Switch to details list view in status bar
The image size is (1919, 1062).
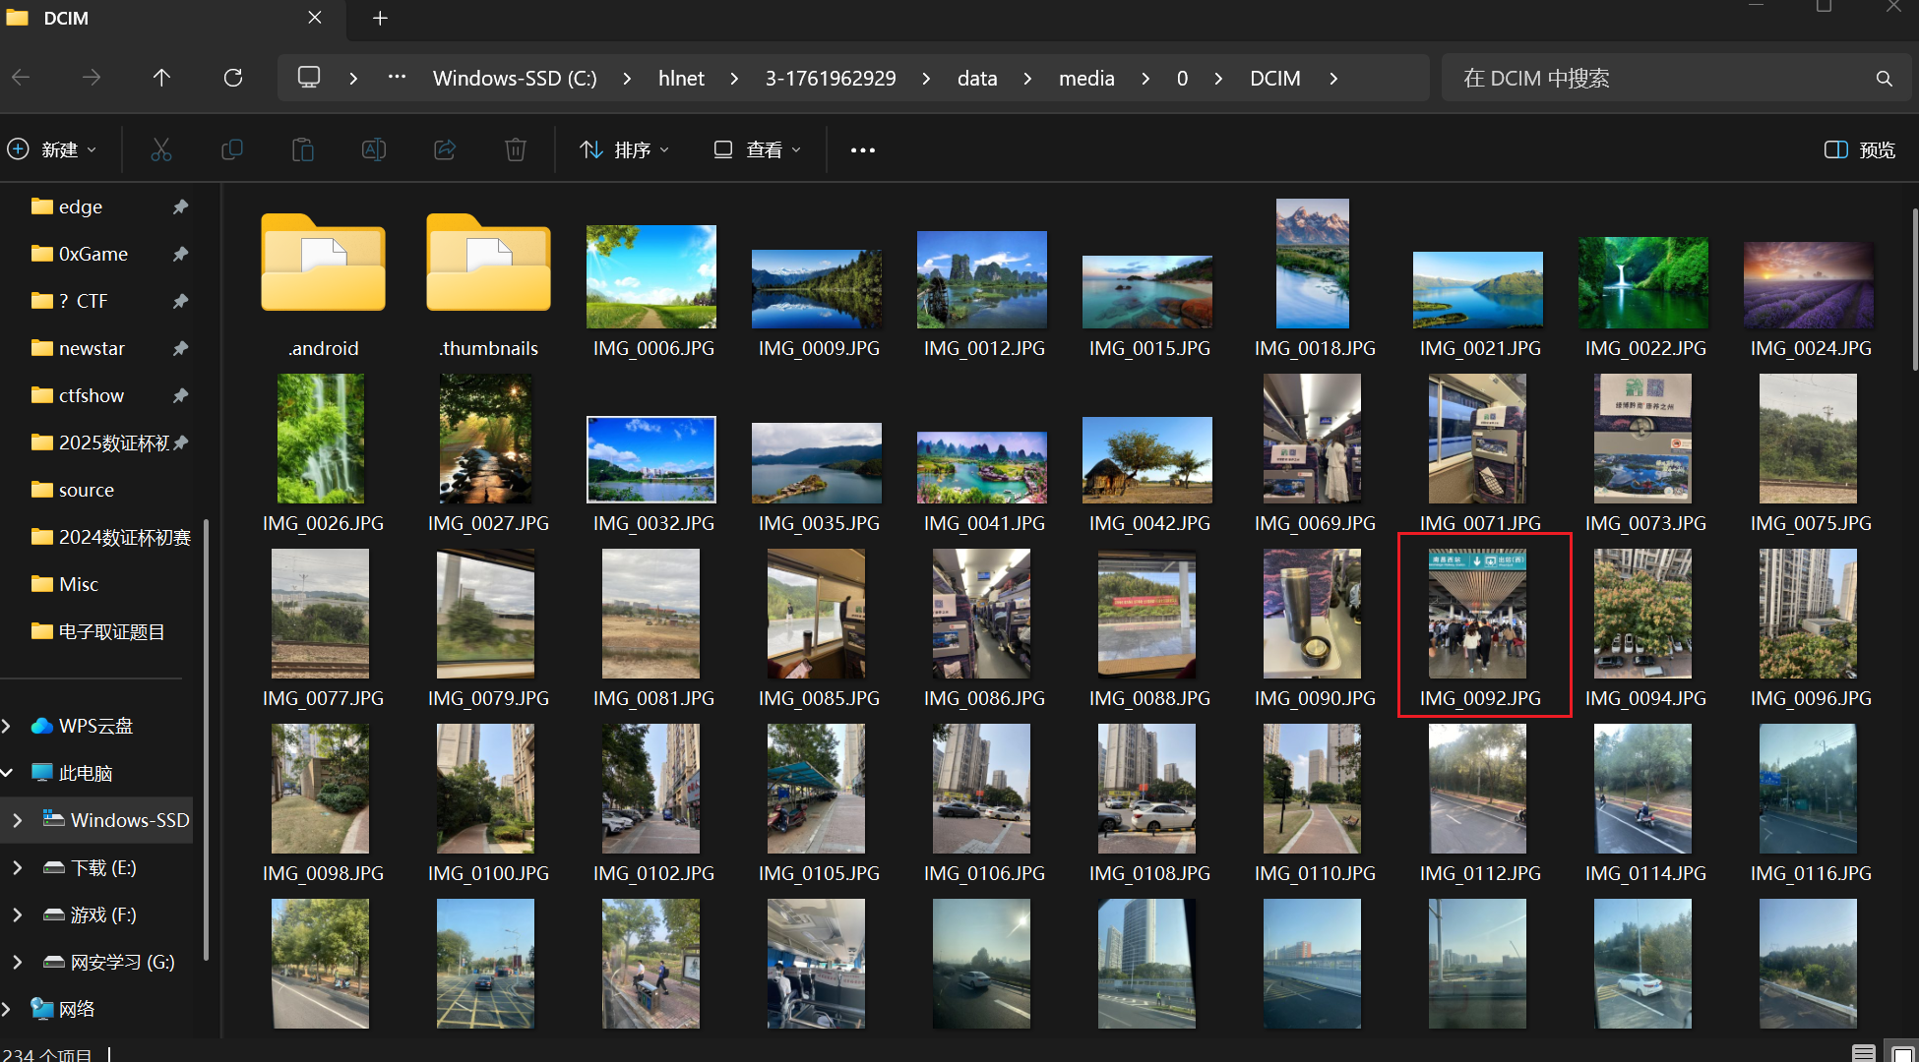[x=1863, y=1052]
